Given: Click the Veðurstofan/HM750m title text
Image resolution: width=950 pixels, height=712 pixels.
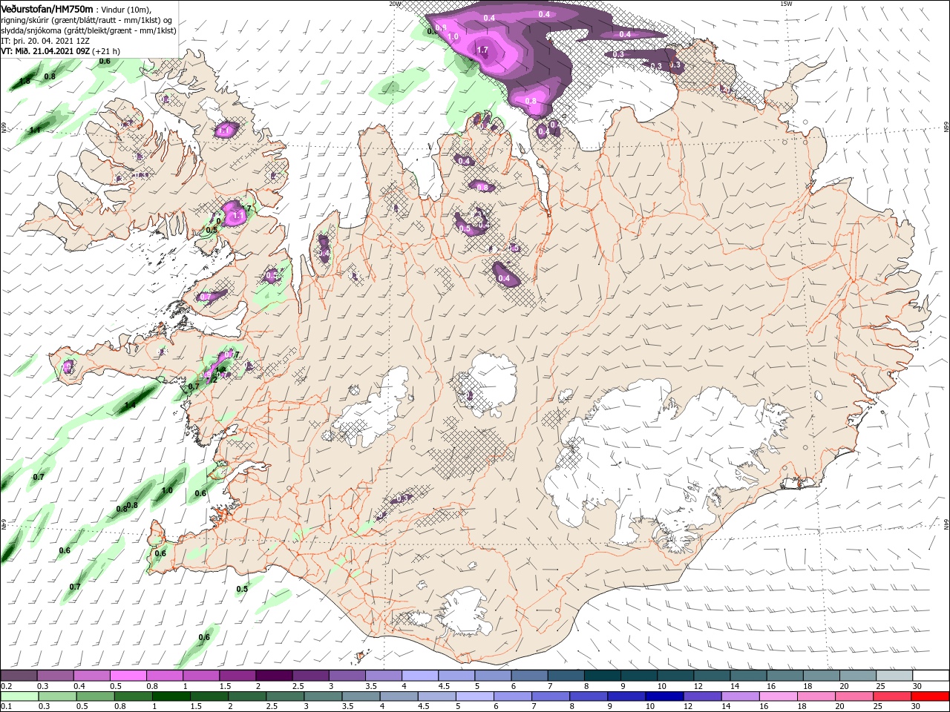Looking at the screenshot, I should [47, 8].
